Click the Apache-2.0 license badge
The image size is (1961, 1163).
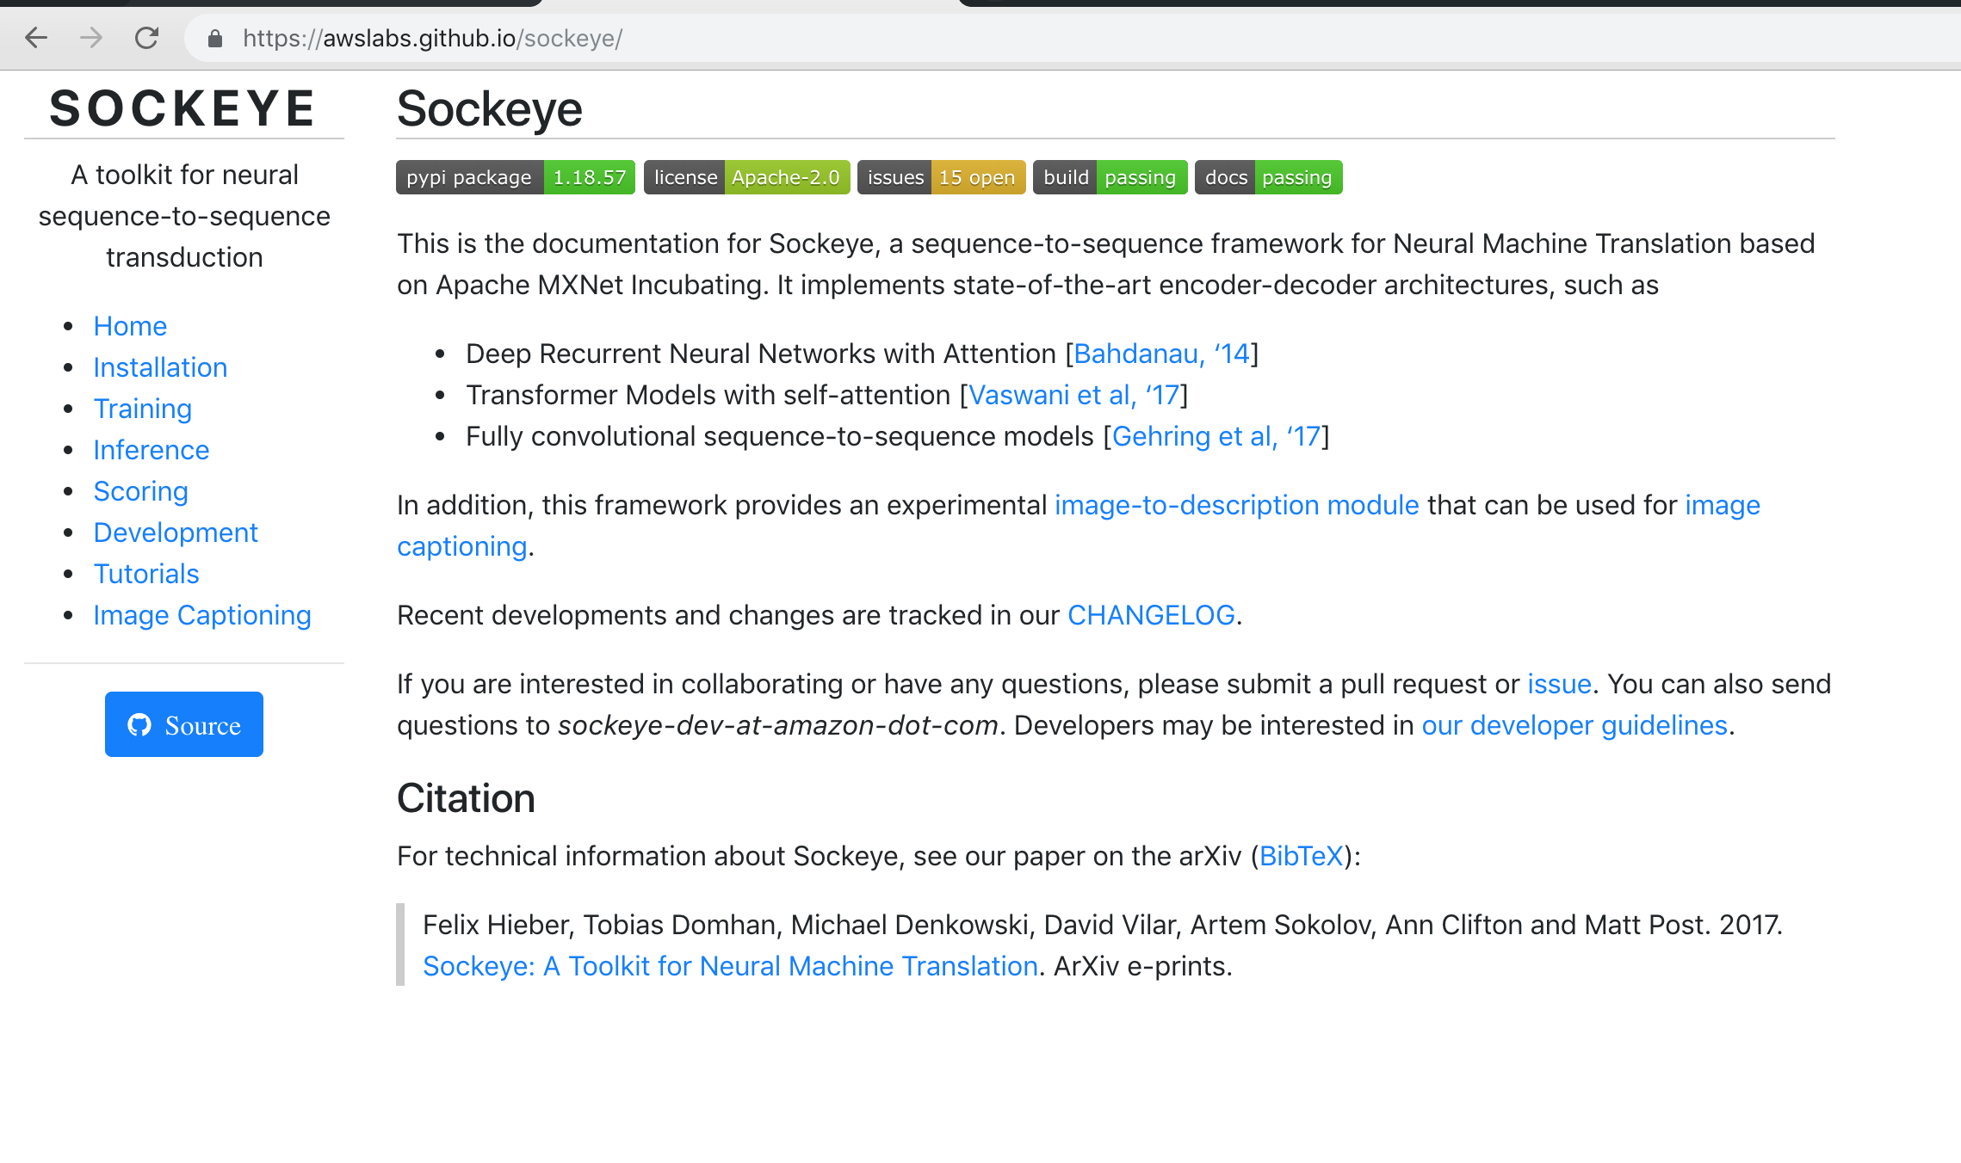tap(746, 177)
